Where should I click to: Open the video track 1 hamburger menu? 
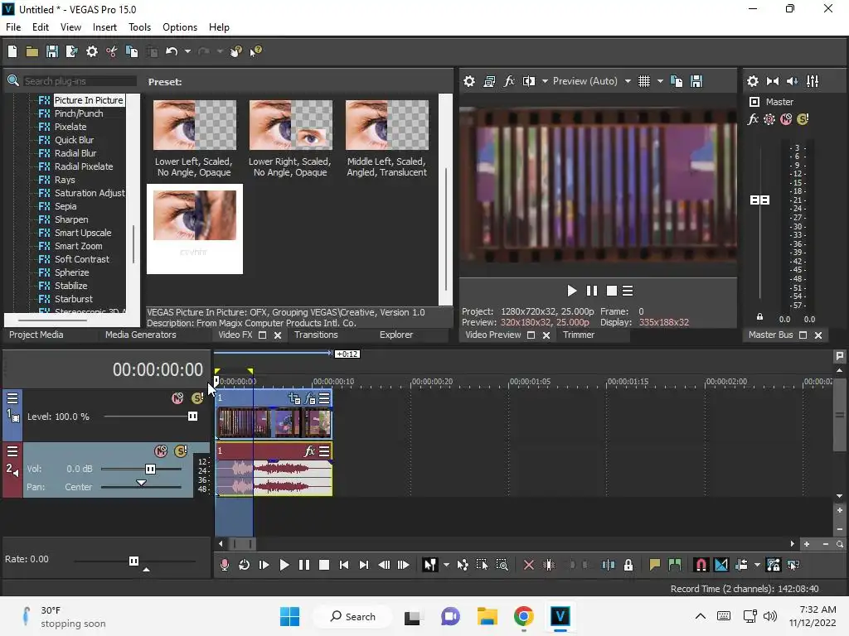tap(12, 398)
